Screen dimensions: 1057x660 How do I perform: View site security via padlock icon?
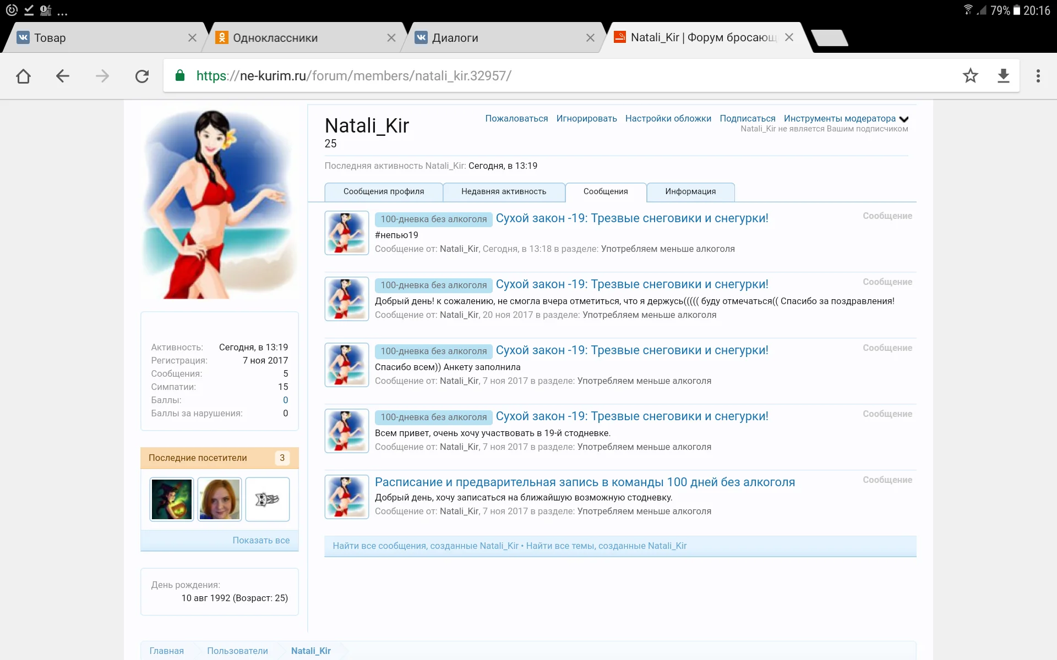[x=179, y=76]
